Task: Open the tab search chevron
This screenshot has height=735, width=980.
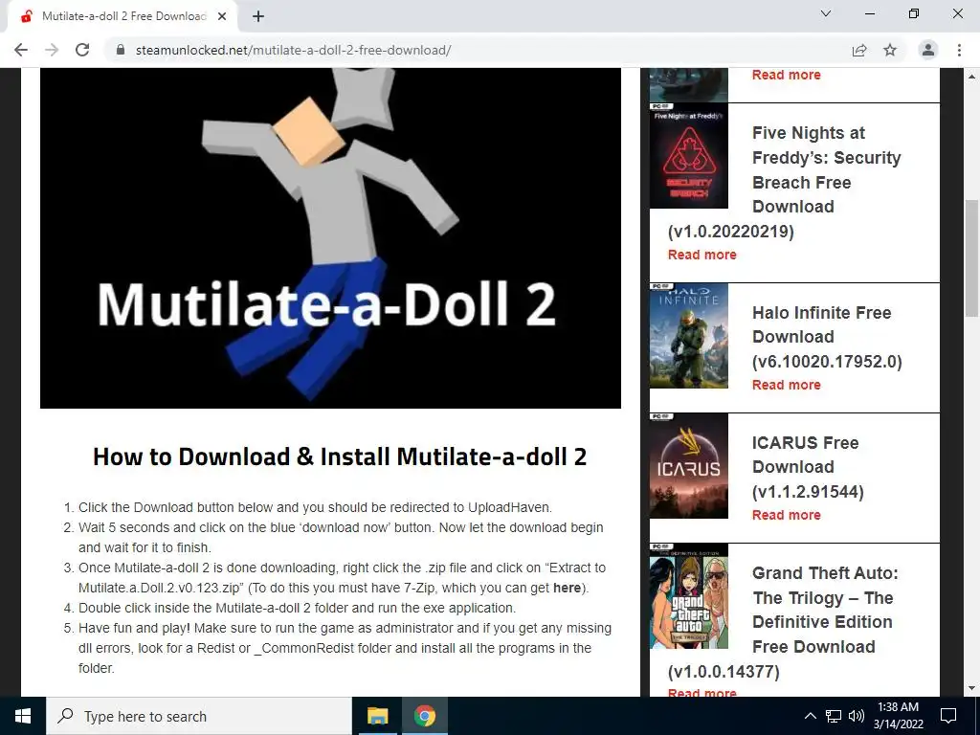Action: [826, 13]
